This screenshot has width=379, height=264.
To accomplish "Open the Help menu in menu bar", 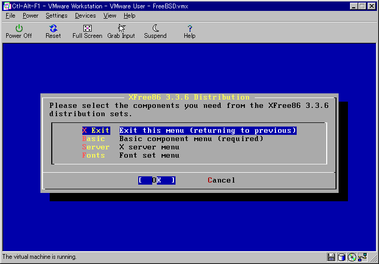I will pos(129,16).
